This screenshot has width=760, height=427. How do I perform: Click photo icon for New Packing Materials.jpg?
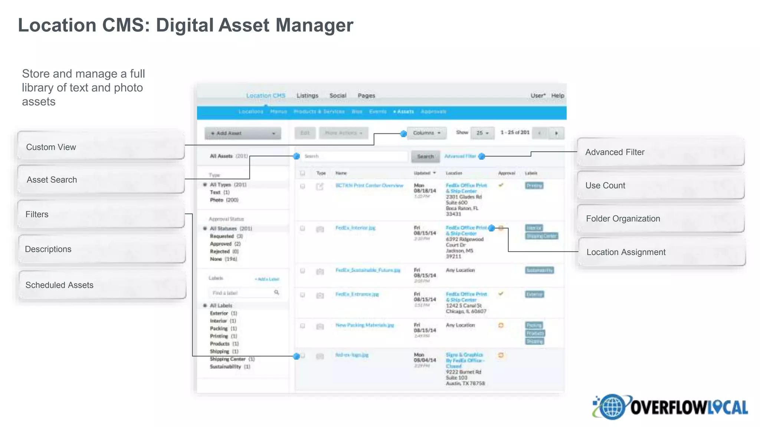coord(320,326)
